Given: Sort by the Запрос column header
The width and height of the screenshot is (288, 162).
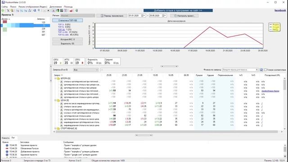Looking at the screenshot, I should pyautogui.click(x=58, y=75).
